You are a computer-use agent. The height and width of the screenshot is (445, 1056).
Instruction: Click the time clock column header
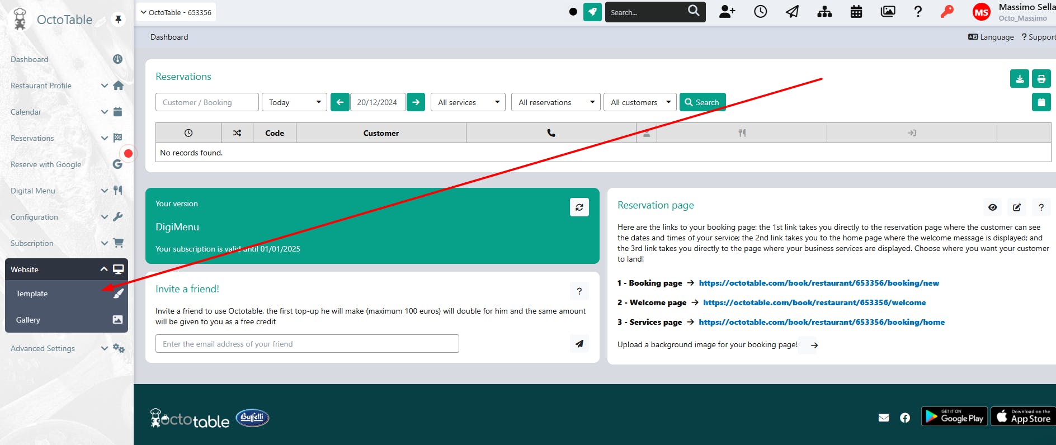click(x=188, y=133)
